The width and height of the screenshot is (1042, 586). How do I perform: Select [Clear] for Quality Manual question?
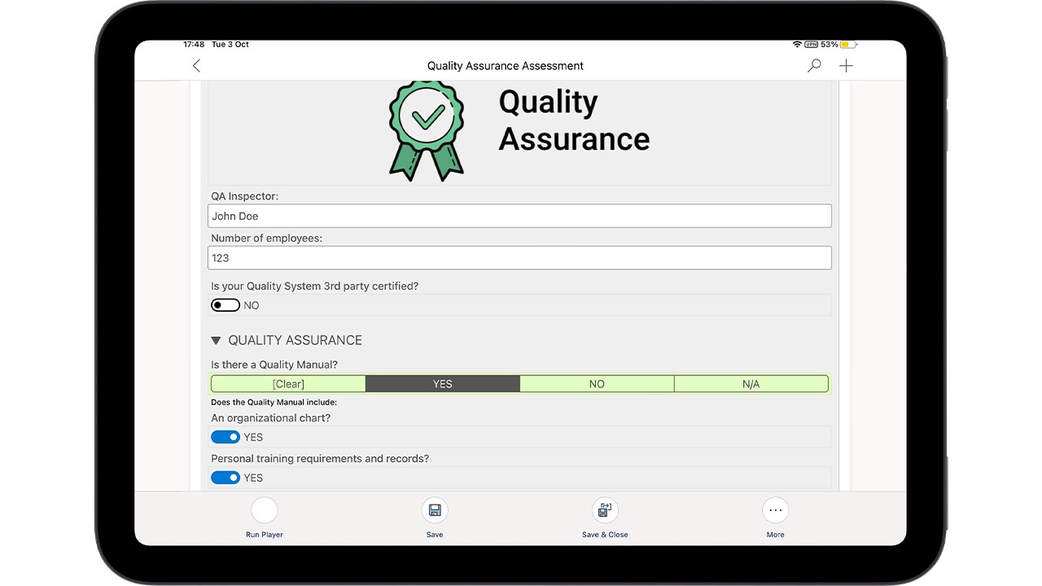[288, 384]
